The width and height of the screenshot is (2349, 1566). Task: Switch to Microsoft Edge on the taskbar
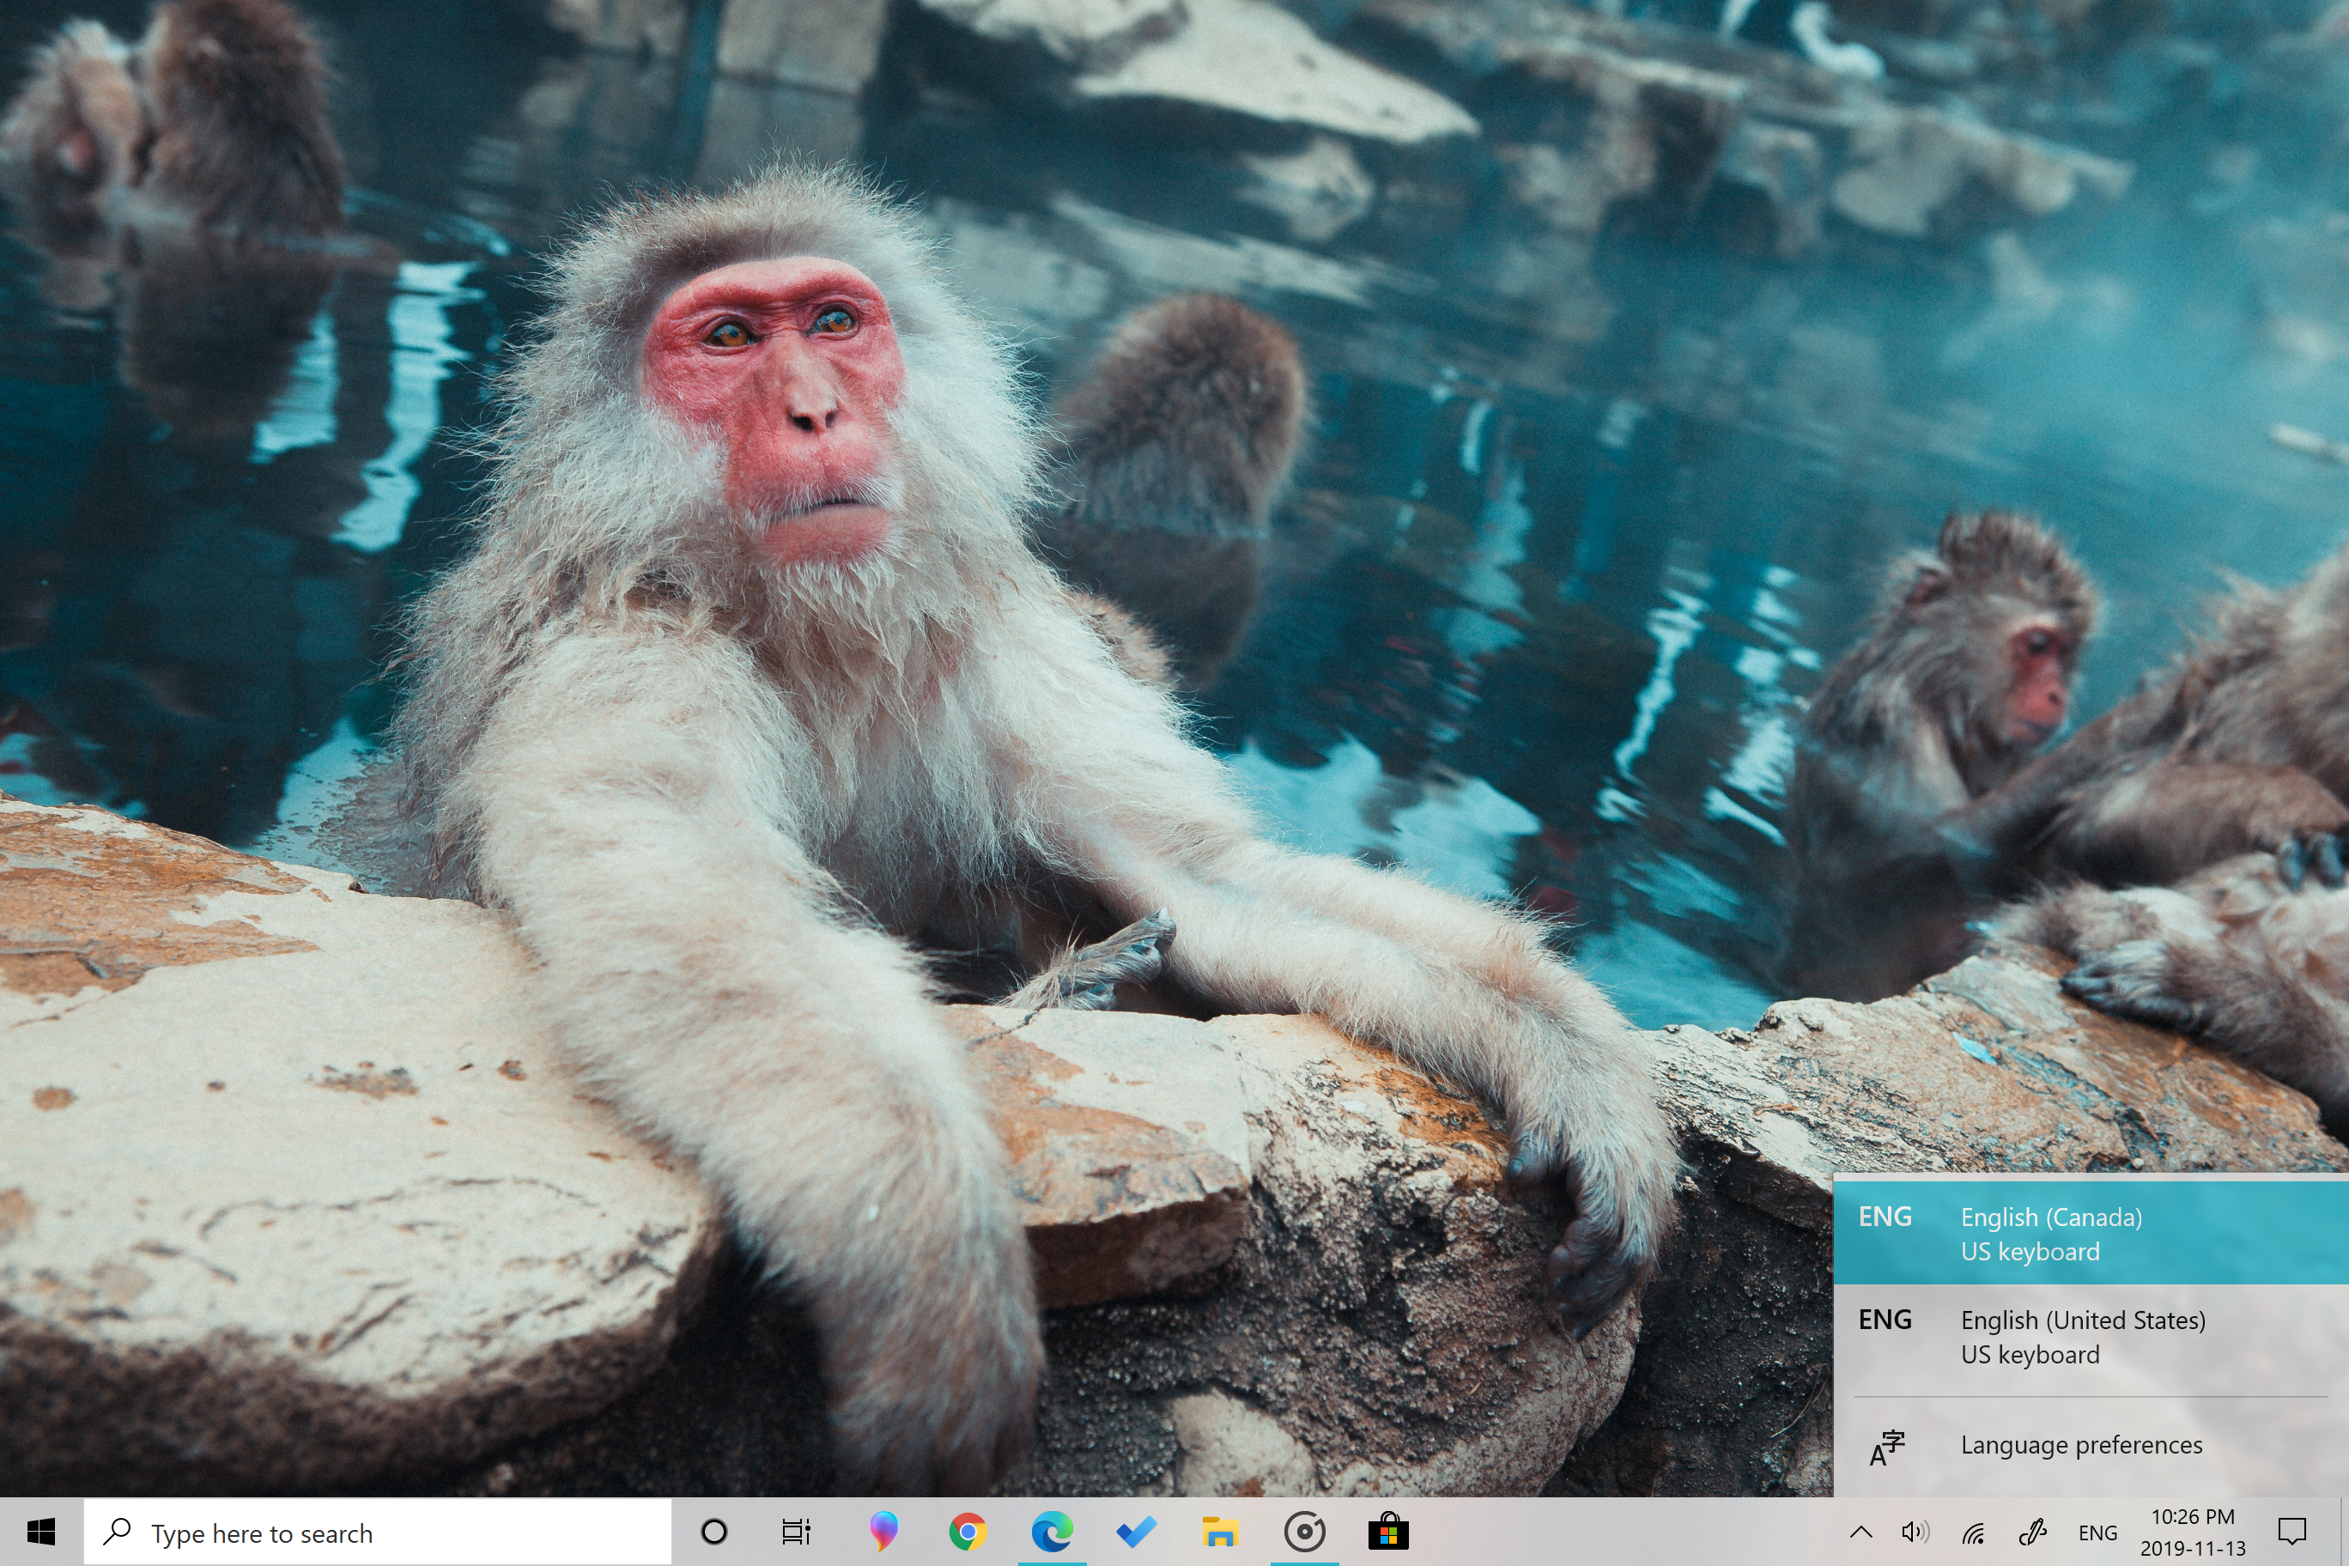pyautogui.click(x=1052, y=1531)
